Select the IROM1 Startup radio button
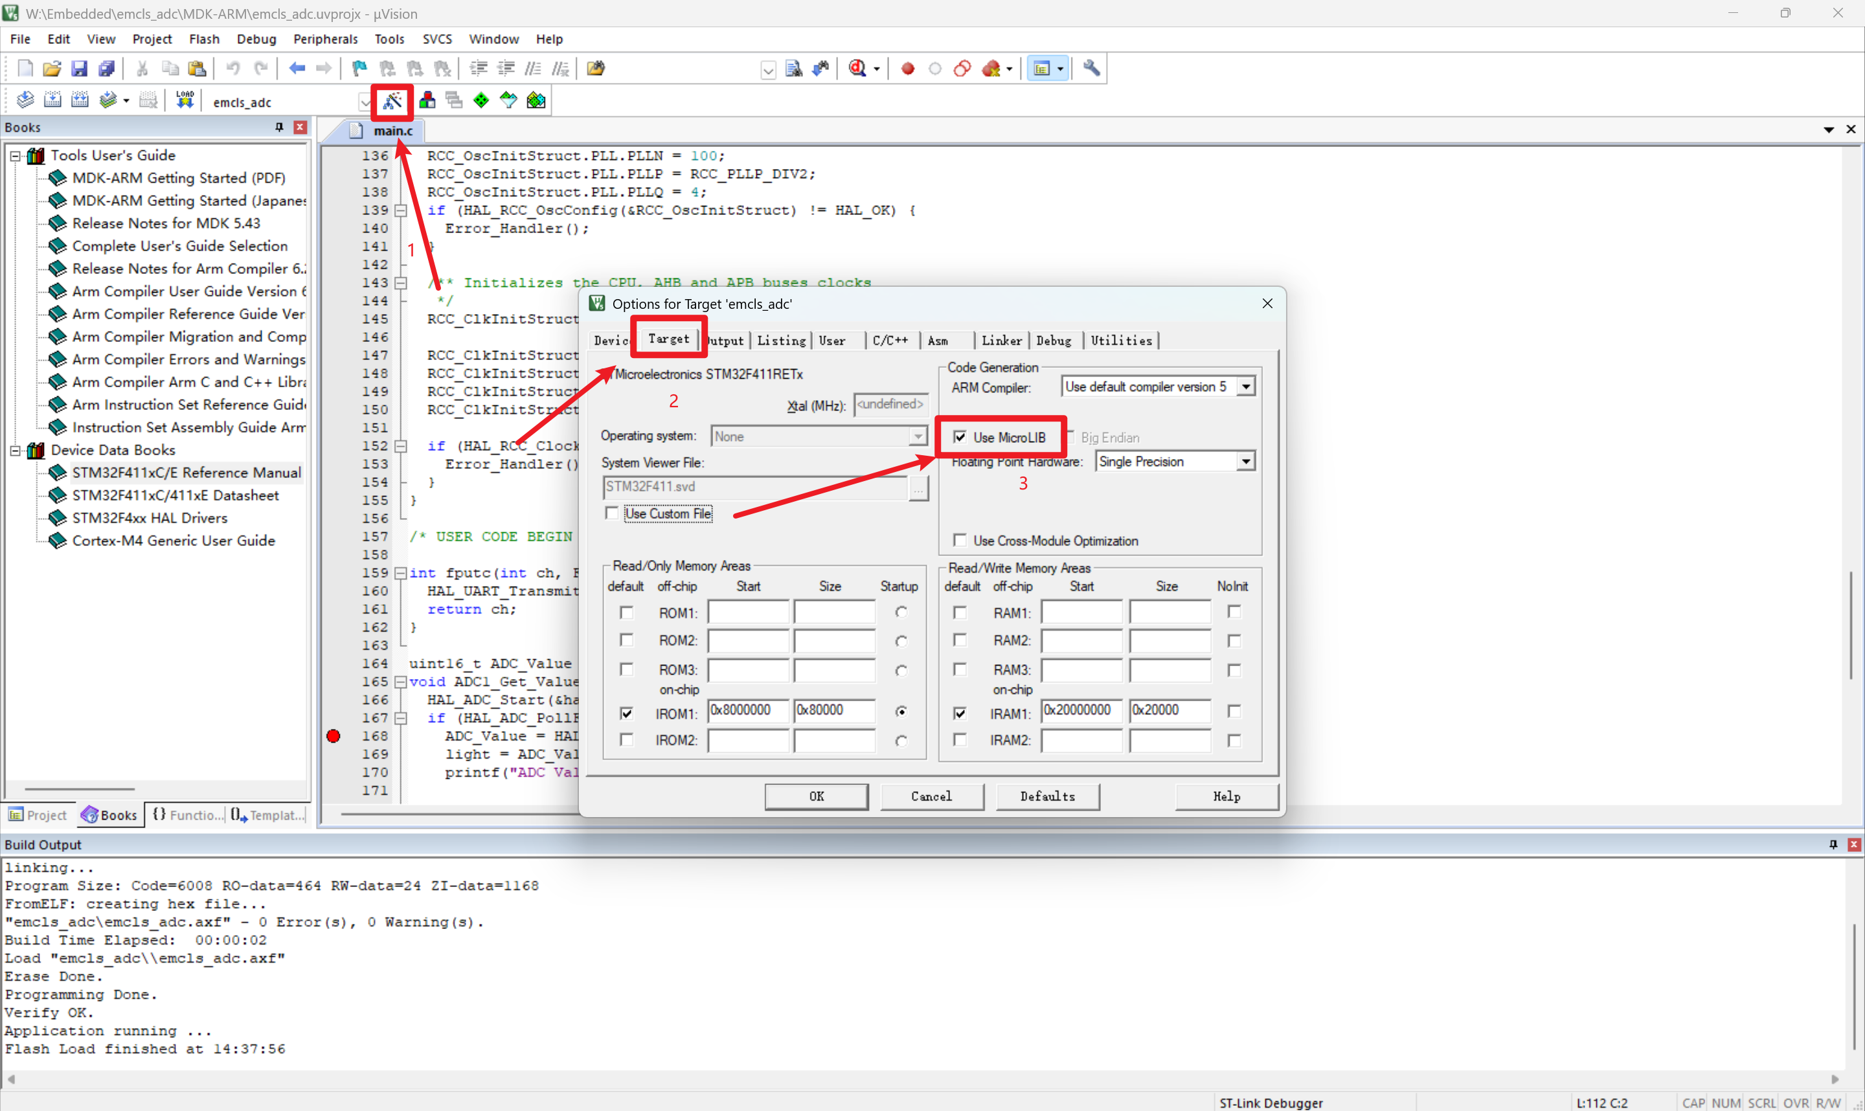Screen dimensions: 1865x1111 (901, 712)
